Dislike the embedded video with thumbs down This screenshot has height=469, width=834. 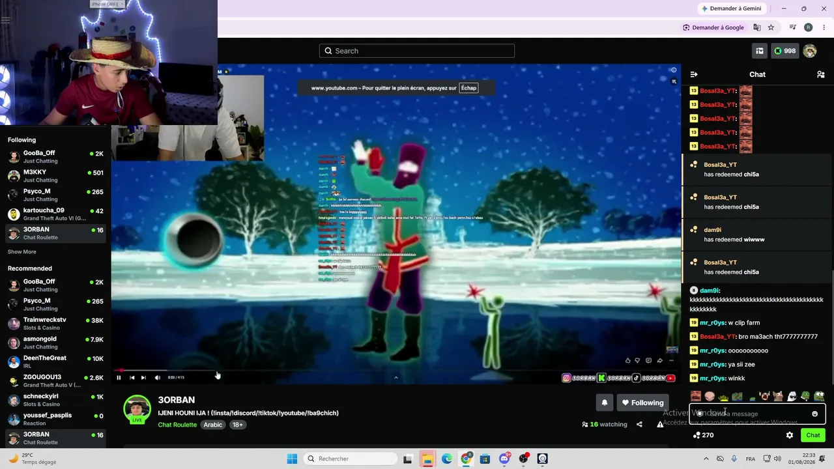pos(637,360)
